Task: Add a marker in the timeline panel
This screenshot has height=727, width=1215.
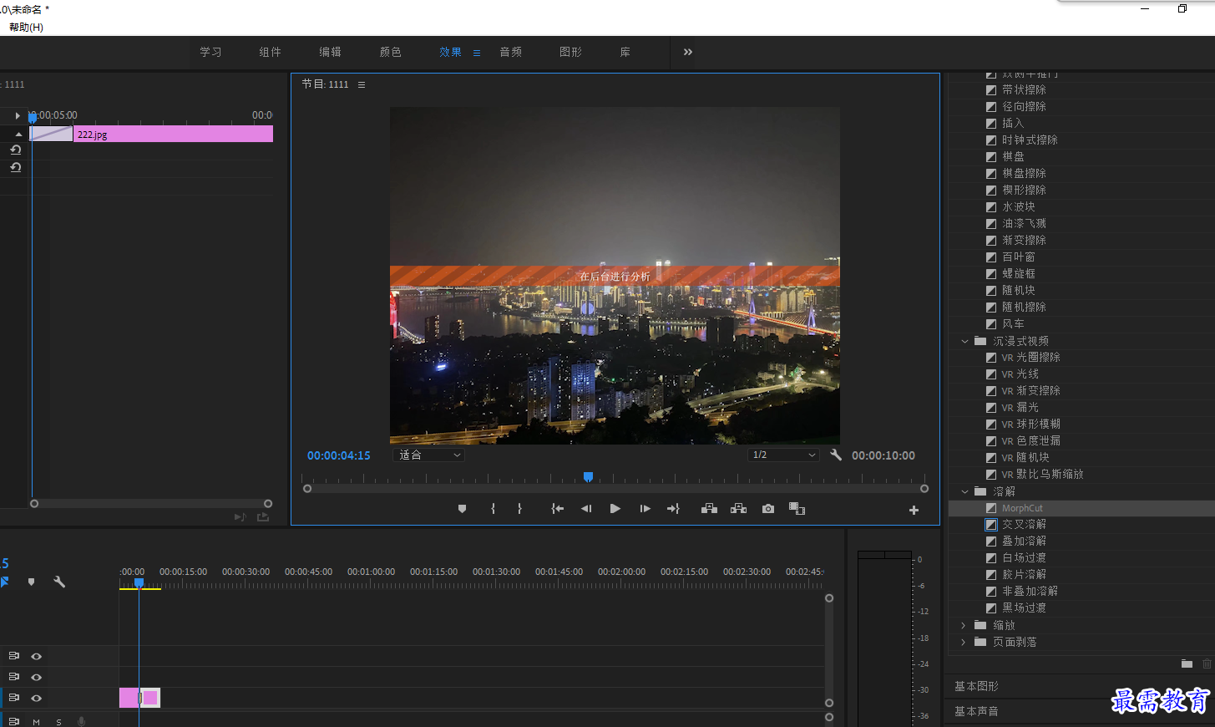Action: 32,582
